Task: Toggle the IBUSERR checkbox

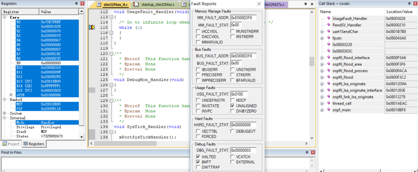Action: click(x=198, y=70)
